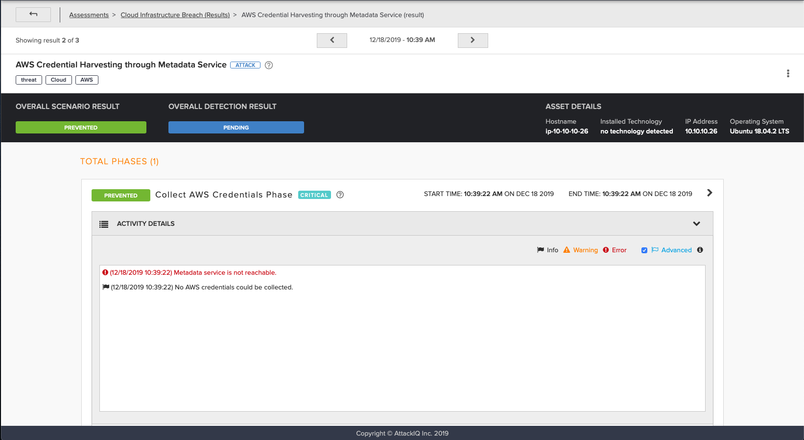This screenshot has height=440, width=804.
Task: Go to the next result
Action: pos(473,40)
